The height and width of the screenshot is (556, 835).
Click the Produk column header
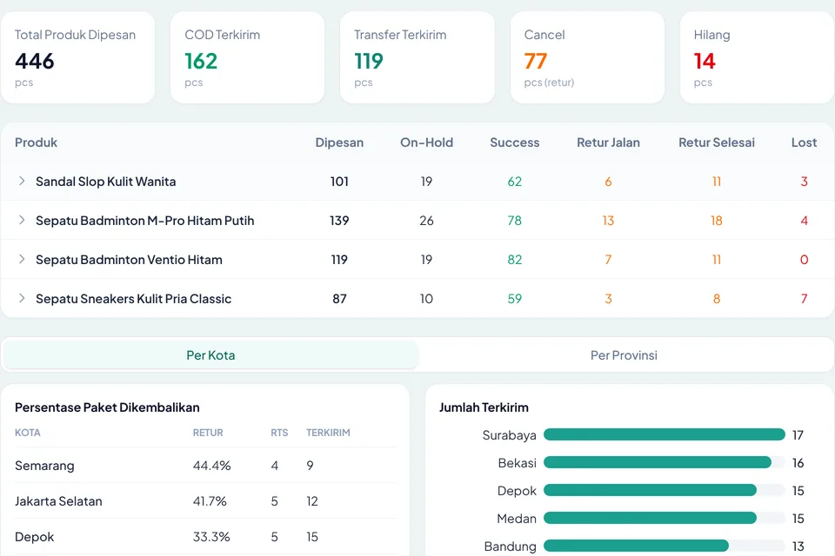(x=36, y=142)
